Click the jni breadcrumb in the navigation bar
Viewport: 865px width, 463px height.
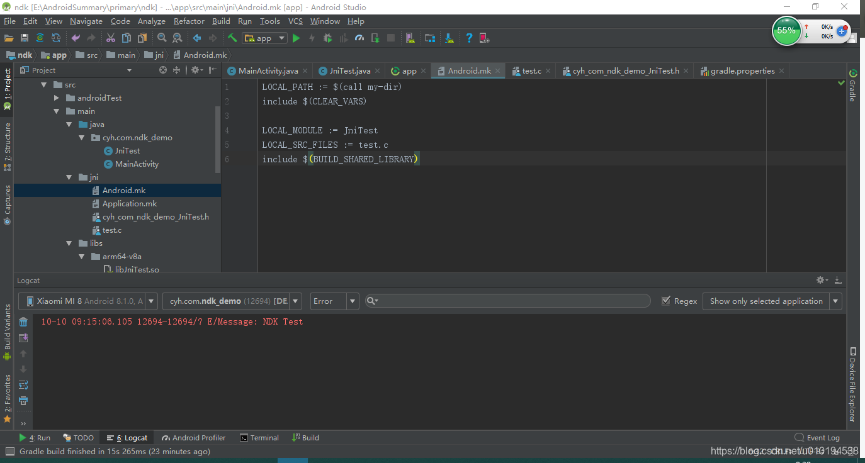coord(154,55)
